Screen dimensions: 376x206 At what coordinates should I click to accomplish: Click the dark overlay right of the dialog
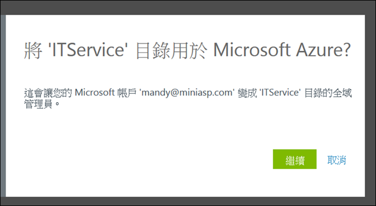point(370,105)
